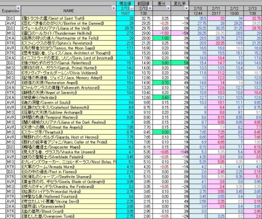
Task: Select the Overgrown Tomb name cell
Action: (69, 216)
